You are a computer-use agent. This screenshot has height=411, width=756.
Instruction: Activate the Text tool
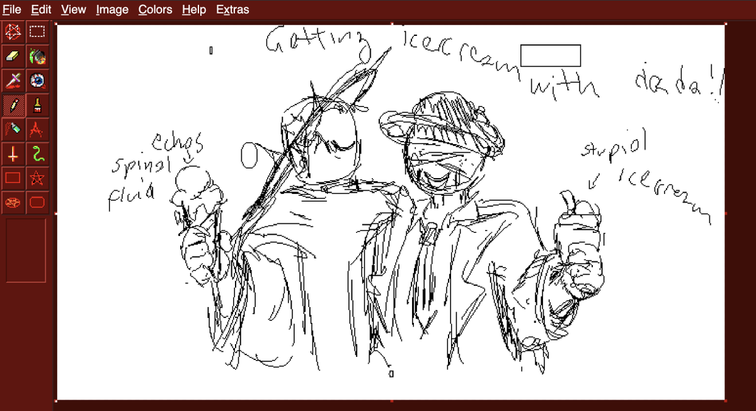click(x=37, y=130)
